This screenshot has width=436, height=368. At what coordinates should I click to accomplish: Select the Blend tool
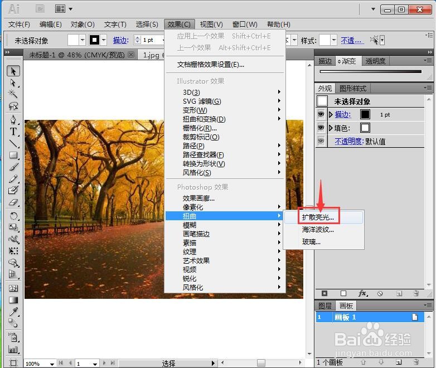click(x=13, y=323)
